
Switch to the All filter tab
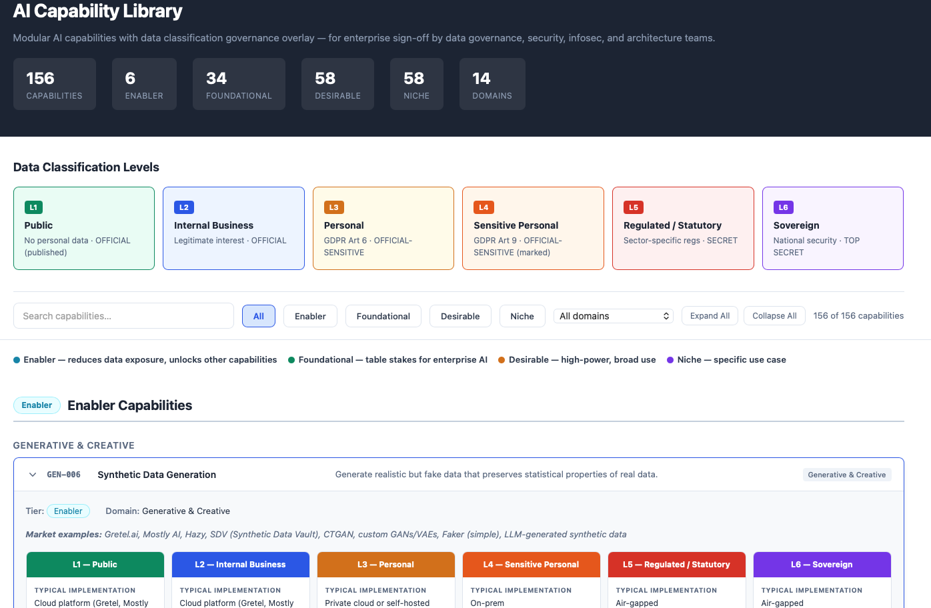[x=259, y=315]
